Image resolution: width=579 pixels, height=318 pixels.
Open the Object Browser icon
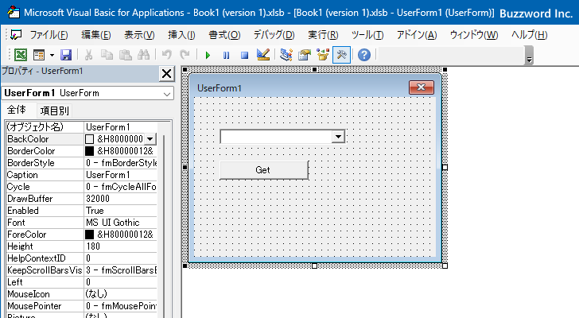click(x=322, y=55)
